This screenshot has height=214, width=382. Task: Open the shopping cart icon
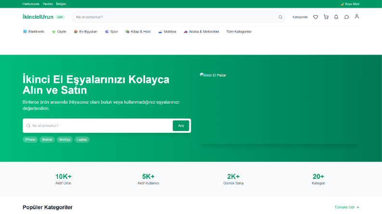[x=326, y=17]
